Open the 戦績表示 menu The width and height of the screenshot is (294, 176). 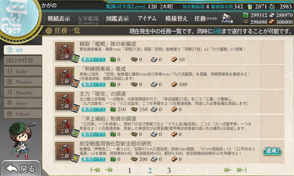(x=59, y=18)
